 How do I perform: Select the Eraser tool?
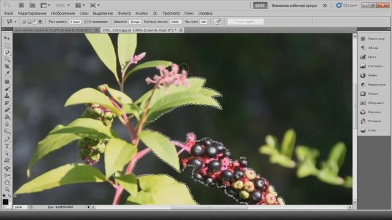click(x=7, y=109)
